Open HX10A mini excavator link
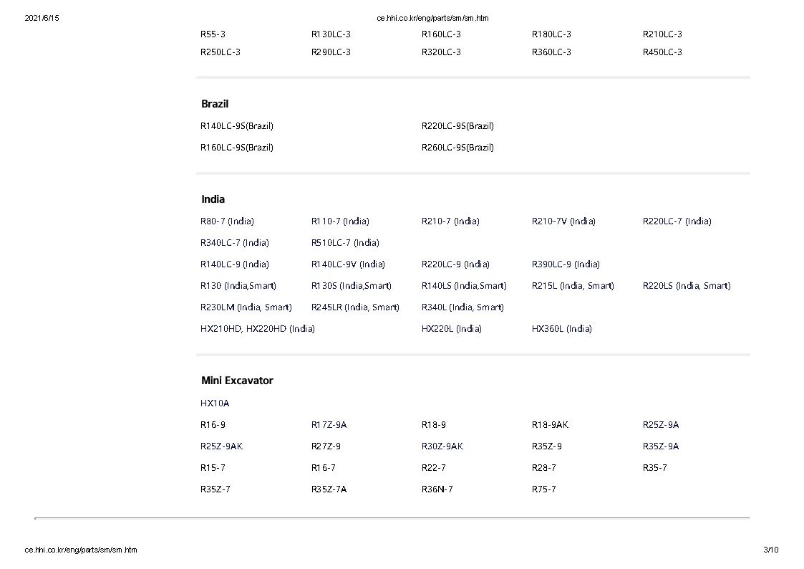 pyautogui.click(x=215, y=403)
